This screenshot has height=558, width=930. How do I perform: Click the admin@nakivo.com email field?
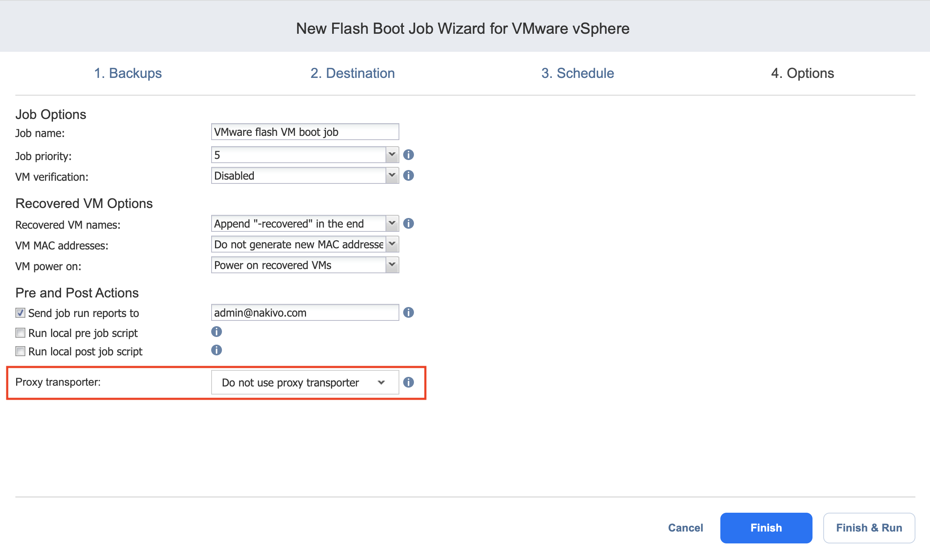[305, 312]
